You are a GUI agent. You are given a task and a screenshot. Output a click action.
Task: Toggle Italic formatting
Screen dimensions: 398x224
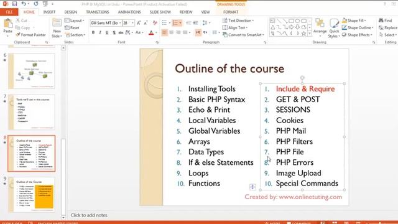[x=100, y=32]
